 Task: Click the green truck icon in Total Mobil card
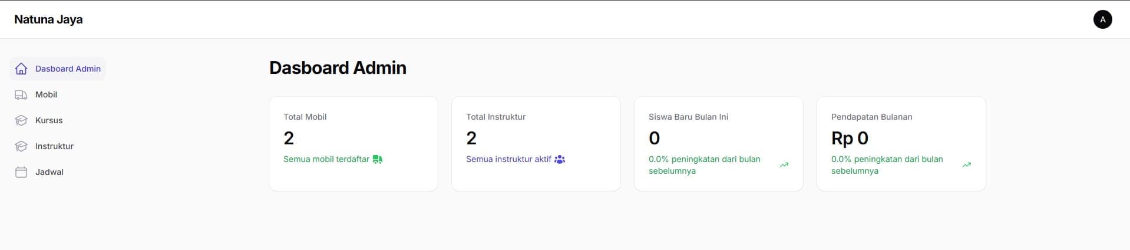[378, 159]
